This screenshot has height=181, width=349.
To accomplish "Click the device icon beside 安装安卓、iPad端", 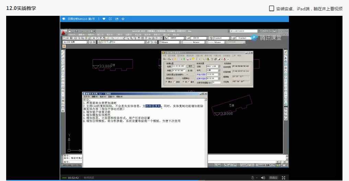I will tap(271, 9).
